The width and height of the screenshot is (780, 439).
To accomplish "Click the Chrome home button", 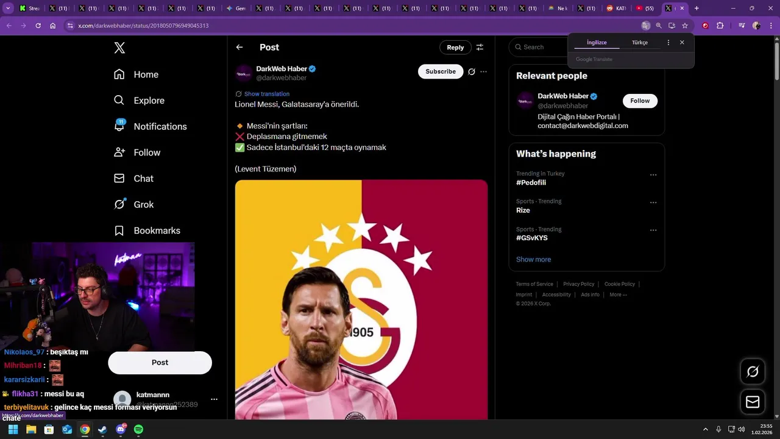I will [x=52, y=26].
